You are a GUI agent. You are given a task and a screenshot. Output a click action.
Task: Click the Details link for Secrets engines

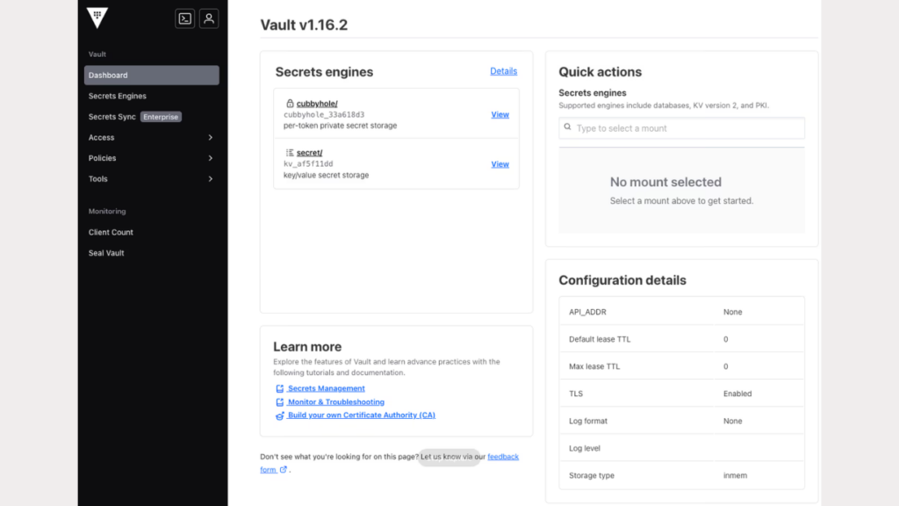pos(503,71)
